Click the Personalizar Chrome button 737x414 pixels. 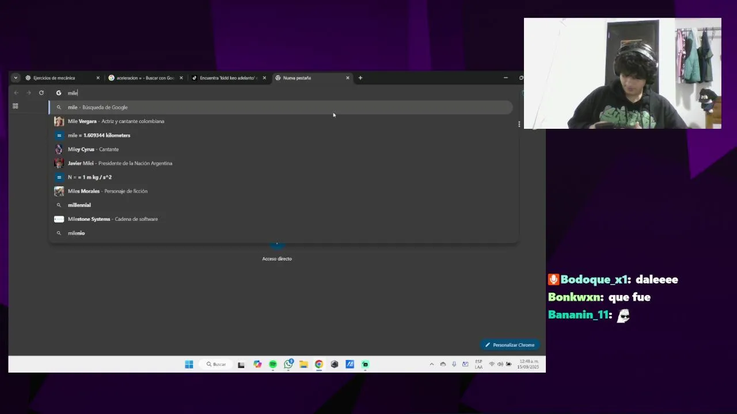(510, 345)
